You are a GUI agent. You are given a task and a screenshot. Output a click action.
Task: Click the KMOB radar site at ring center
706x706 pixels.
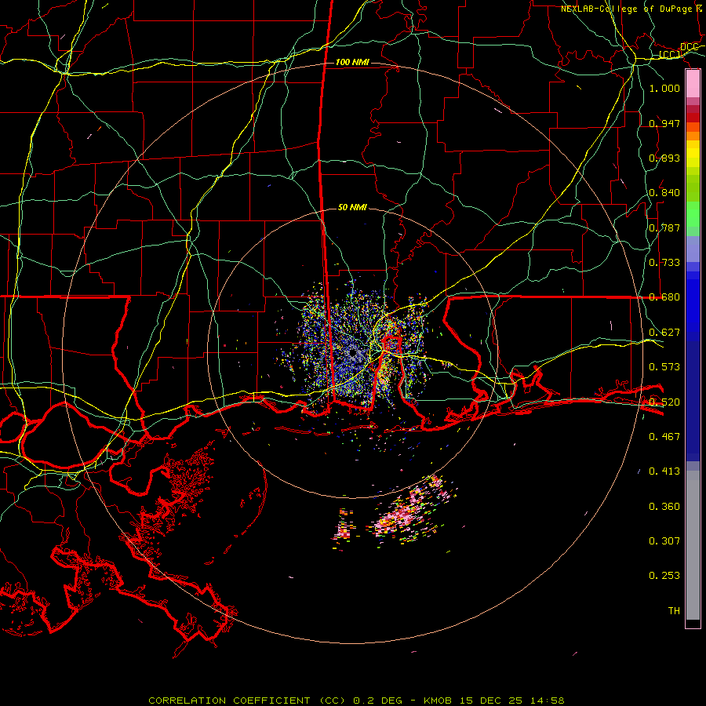click(354, 354)
